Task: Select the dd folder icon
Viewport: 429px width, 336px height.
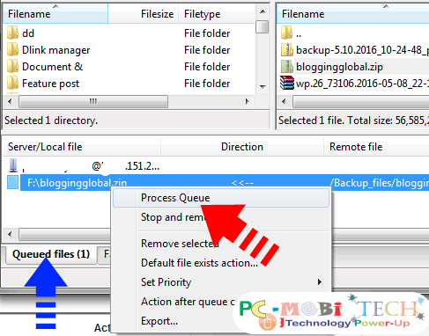Action: [12, 33]
